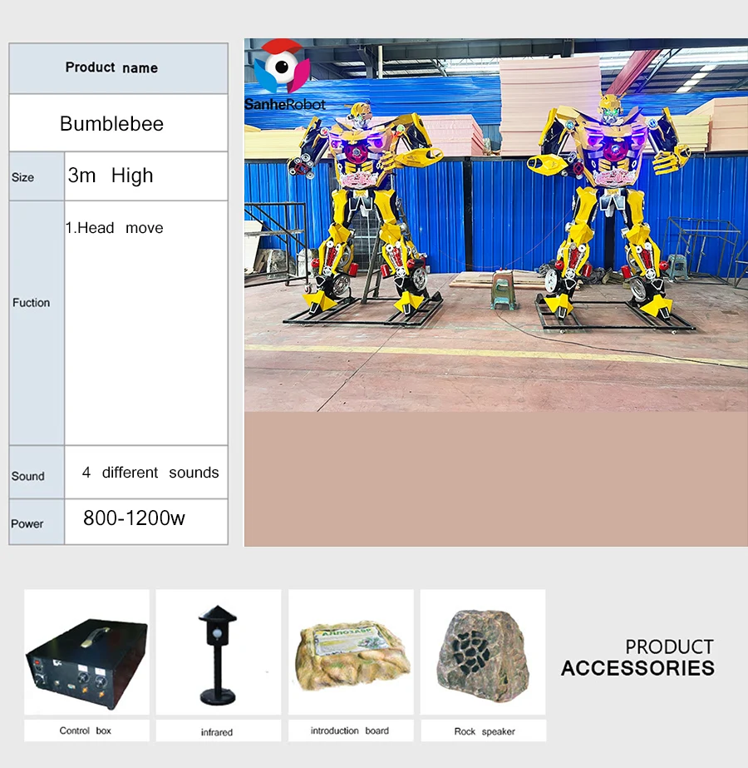Viewport: 748px width, 768px height.
Task: Click the 'SanheRobot' watermark text
Action: pos(285,104)
